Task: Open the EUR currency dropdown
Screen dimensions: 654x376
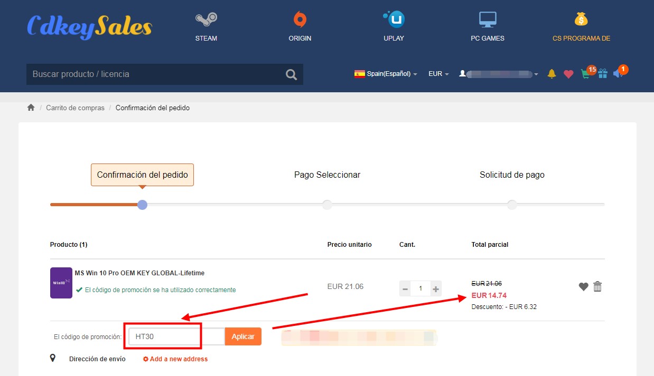Action: click(x=438, y=74)
